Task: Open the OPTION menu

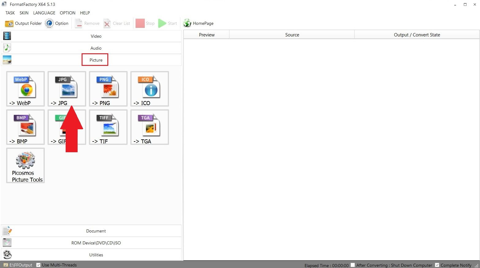Action: pos(67,13)
